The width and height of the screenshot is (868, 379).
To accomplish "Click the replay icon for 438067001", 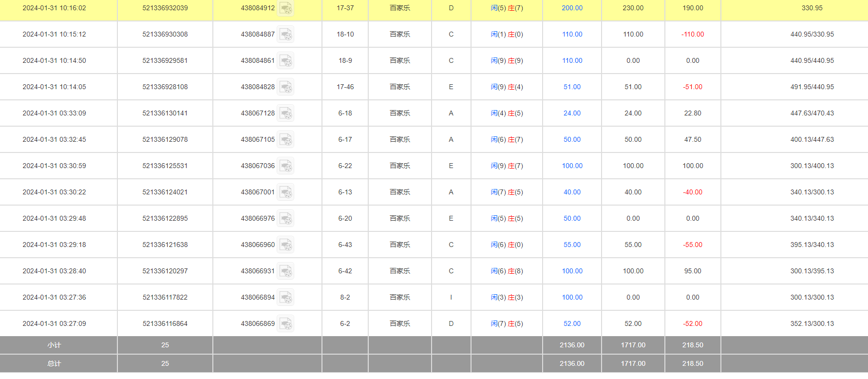I will [285, 192].
